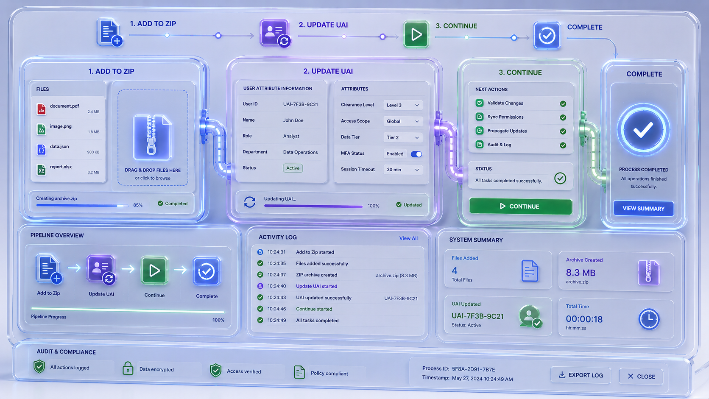The width and height of the screenshot is (709, 399).
Task: Click the 'COMPLETE' top step label
Action: click(585, 27)
